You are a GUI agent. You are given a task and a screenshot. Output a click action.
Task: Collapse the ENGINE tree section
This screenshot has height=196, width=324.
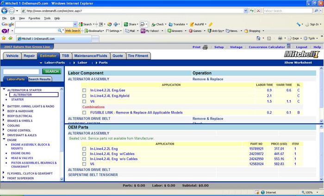4,139
